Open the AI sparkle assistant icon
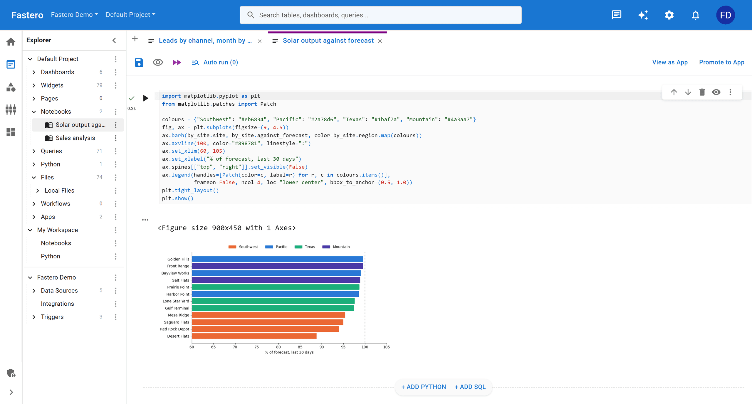The height and width of the screenshot is (404, 752). 643,15
